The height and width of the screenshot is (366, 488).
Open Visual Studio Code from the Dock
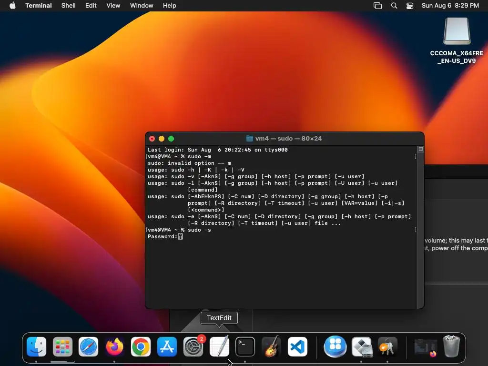click(x=297, y=346)
